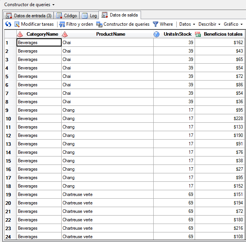
Task: Click the UnitsInStock numeric type icon
Action: [156, 34]
